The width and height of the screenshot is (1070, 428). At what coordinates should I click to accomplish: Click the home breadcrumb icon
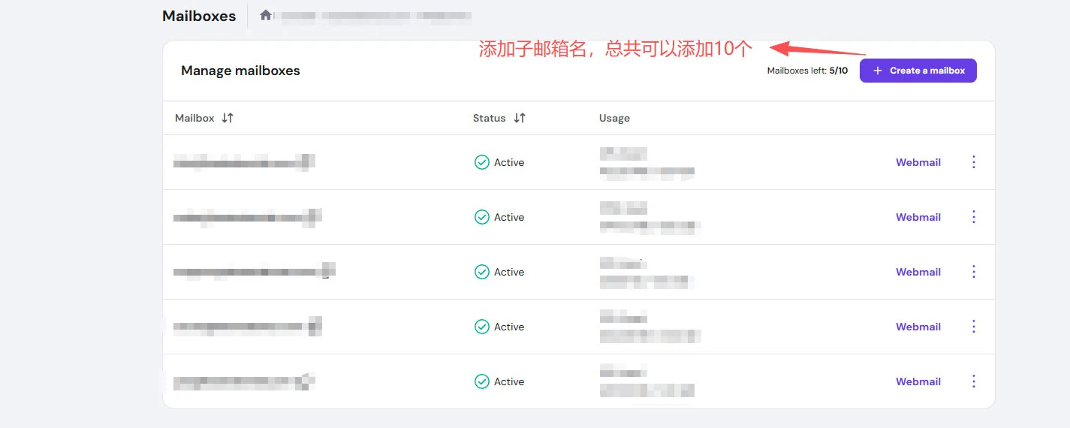[266, 15]
